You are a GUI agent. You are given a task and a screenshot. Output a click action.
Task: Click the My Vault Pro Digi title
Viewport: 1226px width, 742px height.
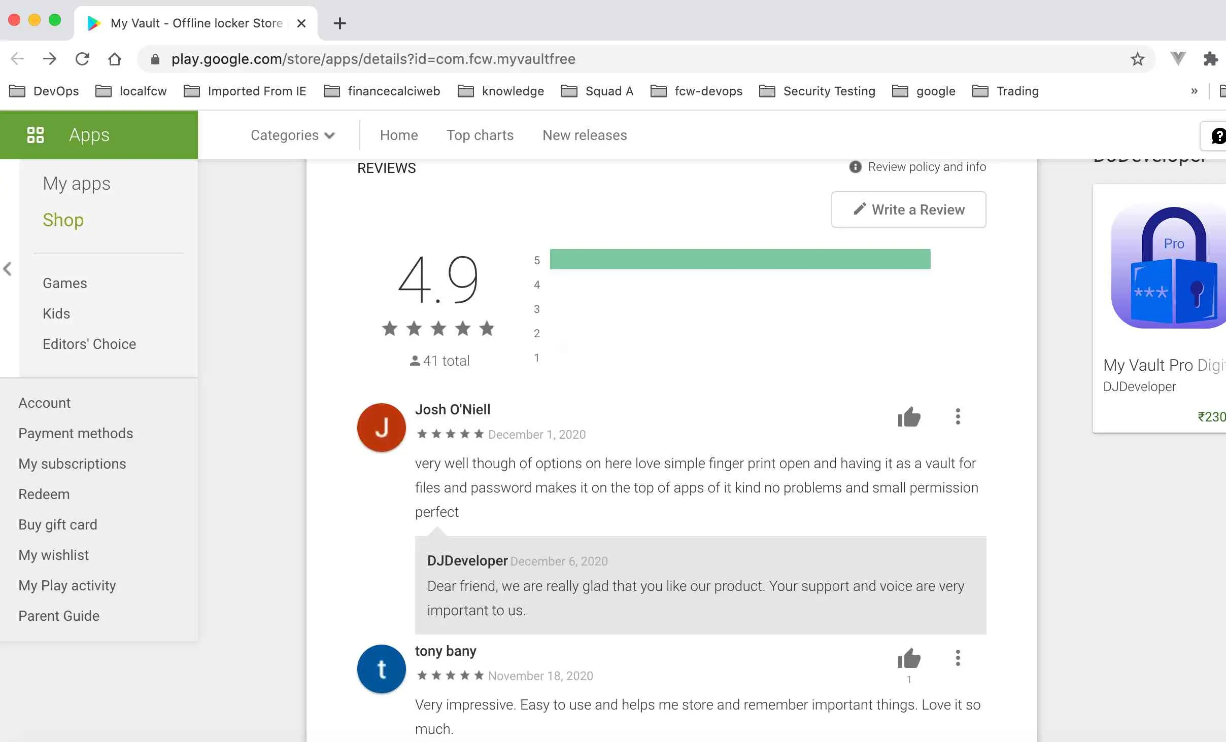[x=1164, y=365]
